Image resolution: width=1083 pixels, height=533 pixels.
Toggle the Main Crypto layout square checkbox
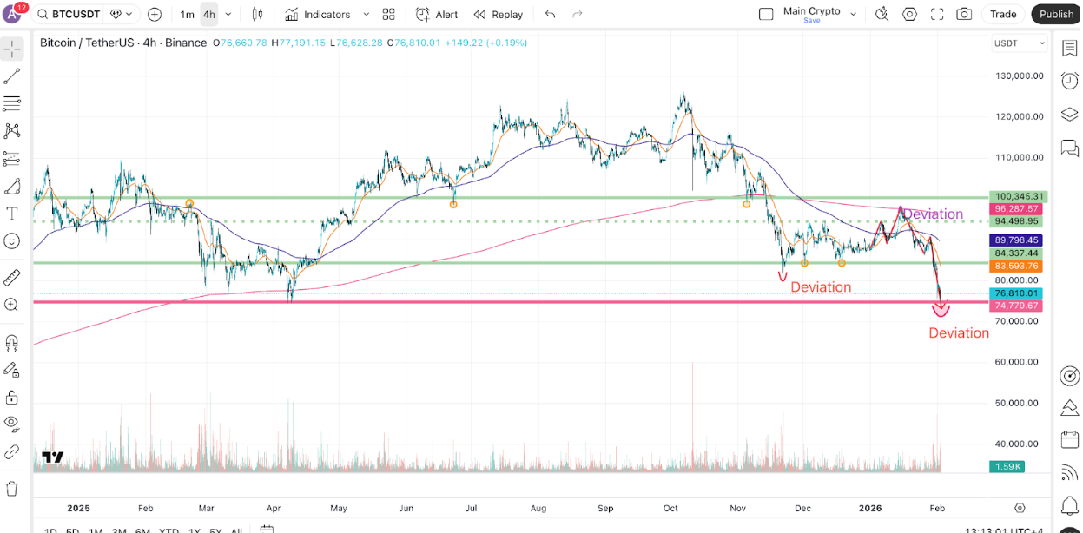click(765, 14)
